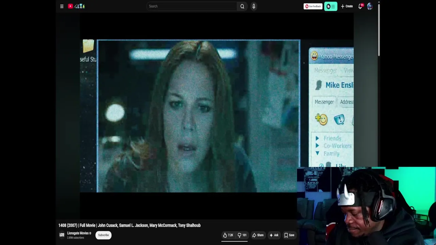Click the Give feedback button

pyautogui.click(x=313, y=6)
